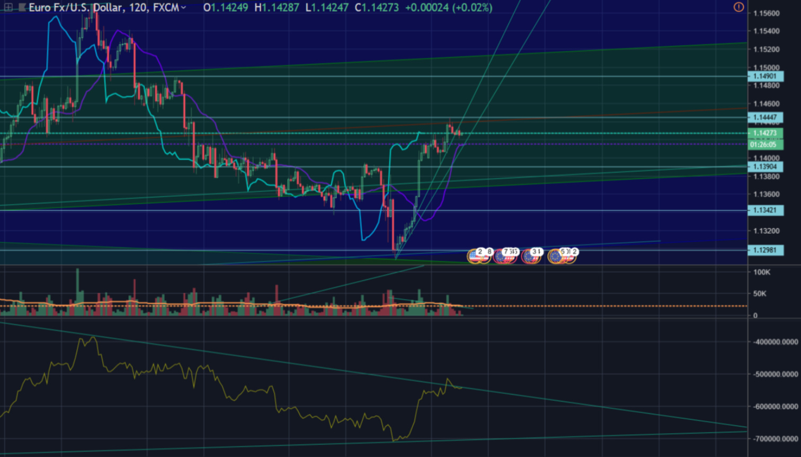The width and height of the screenshot is (801, 457).
Task: Click the 1.13421 horizontal line price label
Action: coord(765,210)
